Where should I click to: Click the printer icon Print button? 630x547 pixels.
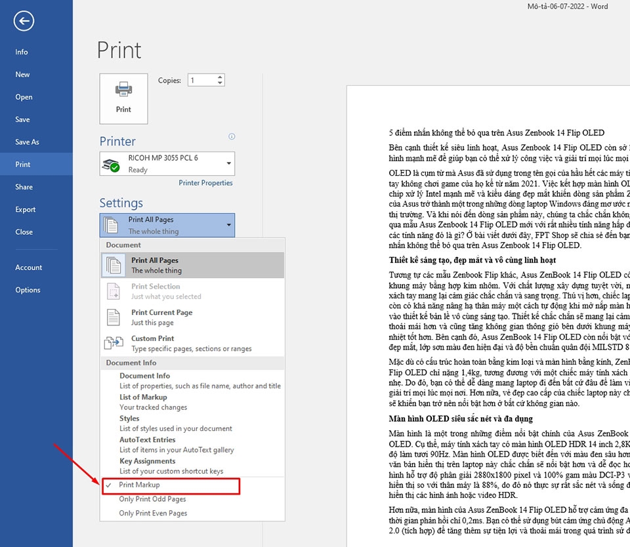pos(124,99)
